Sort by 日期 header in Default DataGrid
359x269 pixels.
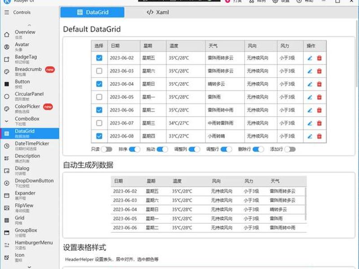[124, 46]
